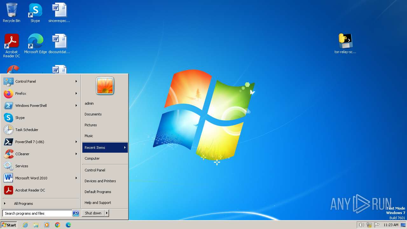Click the admin user picture thumbnail

[105, 86]
